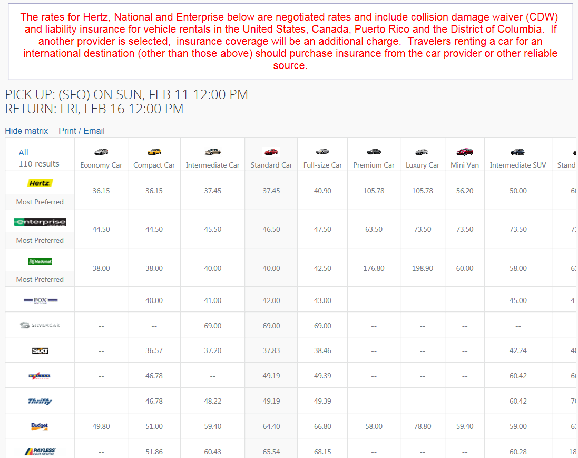
Task: Select Payless Intermediate Car rate 60.43
Action: click(x=213, y=452)
